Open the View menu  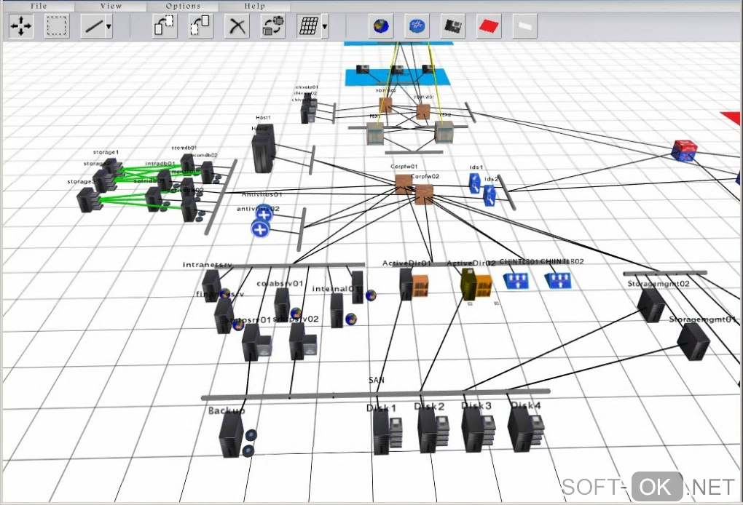(x=111, y=6)
